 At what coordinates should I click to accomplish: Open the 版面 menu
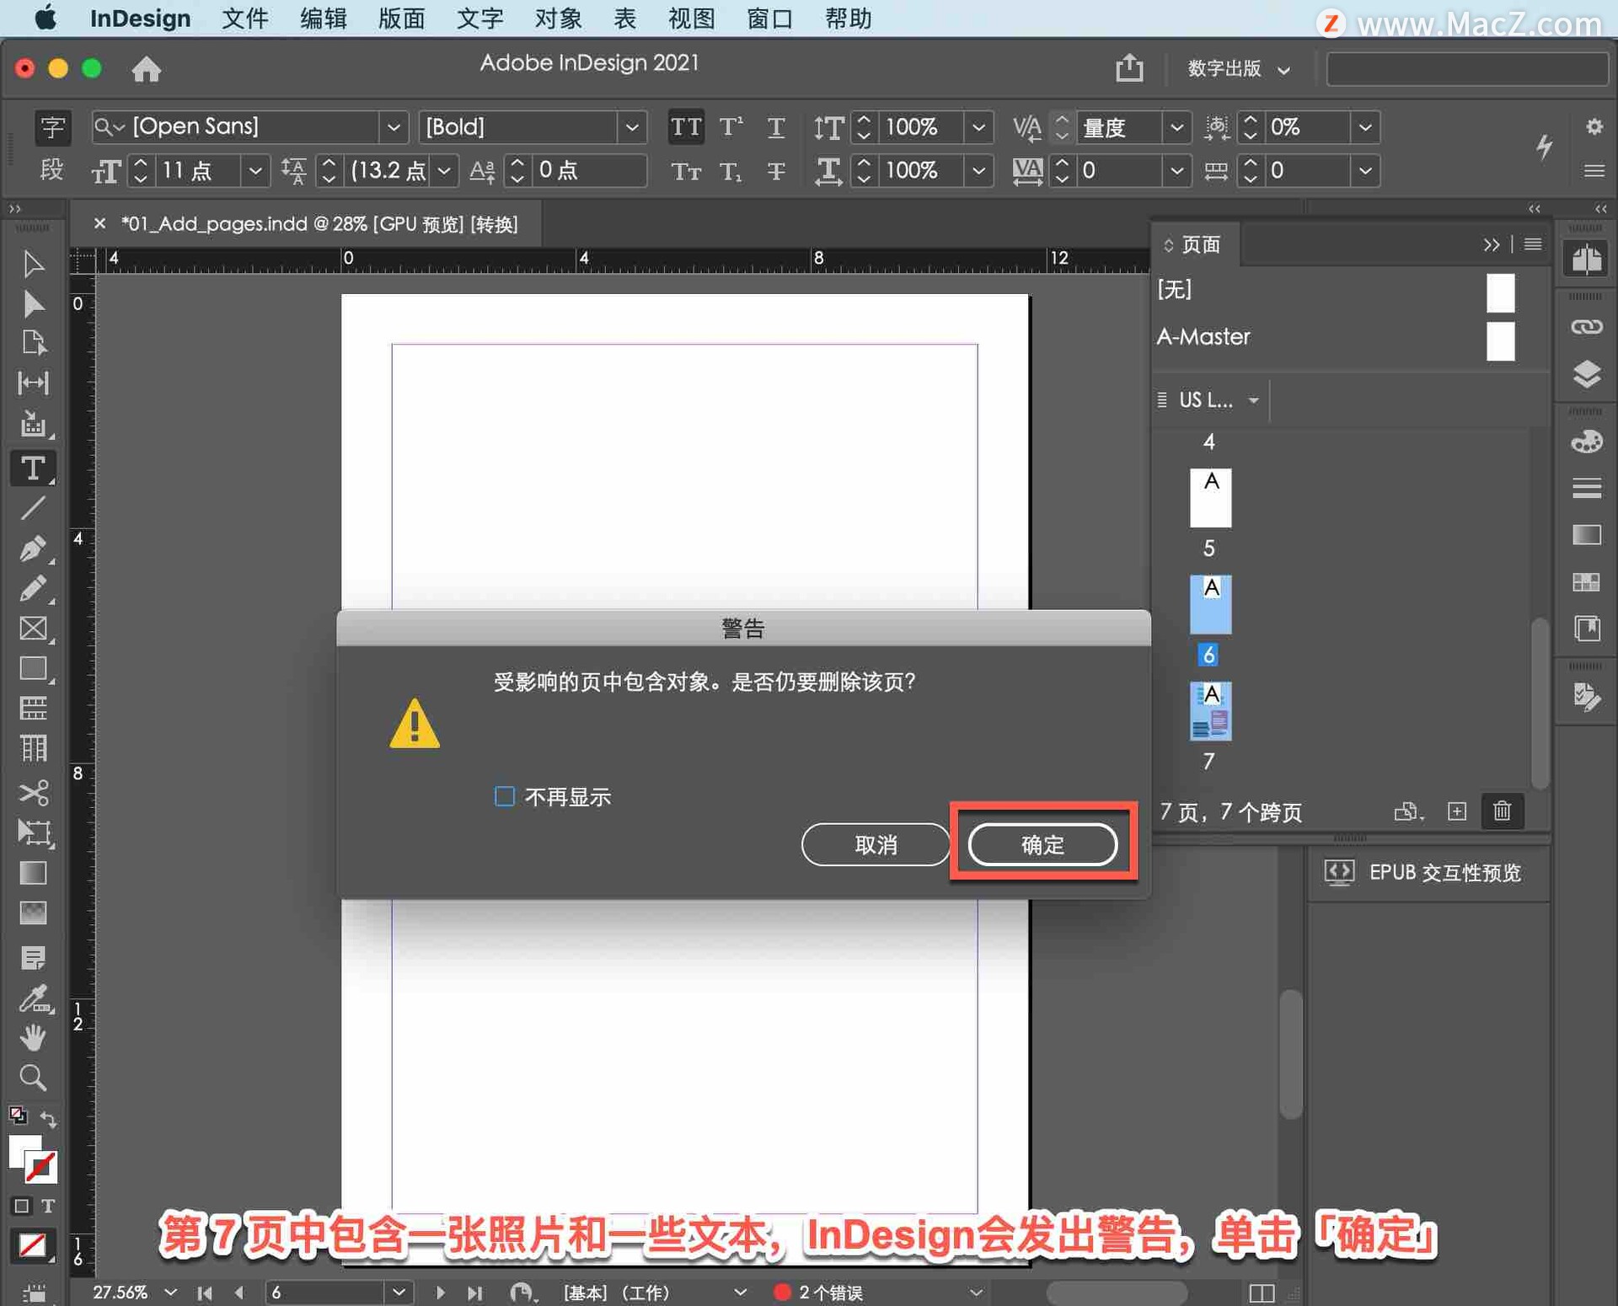[x=400, y=19]
